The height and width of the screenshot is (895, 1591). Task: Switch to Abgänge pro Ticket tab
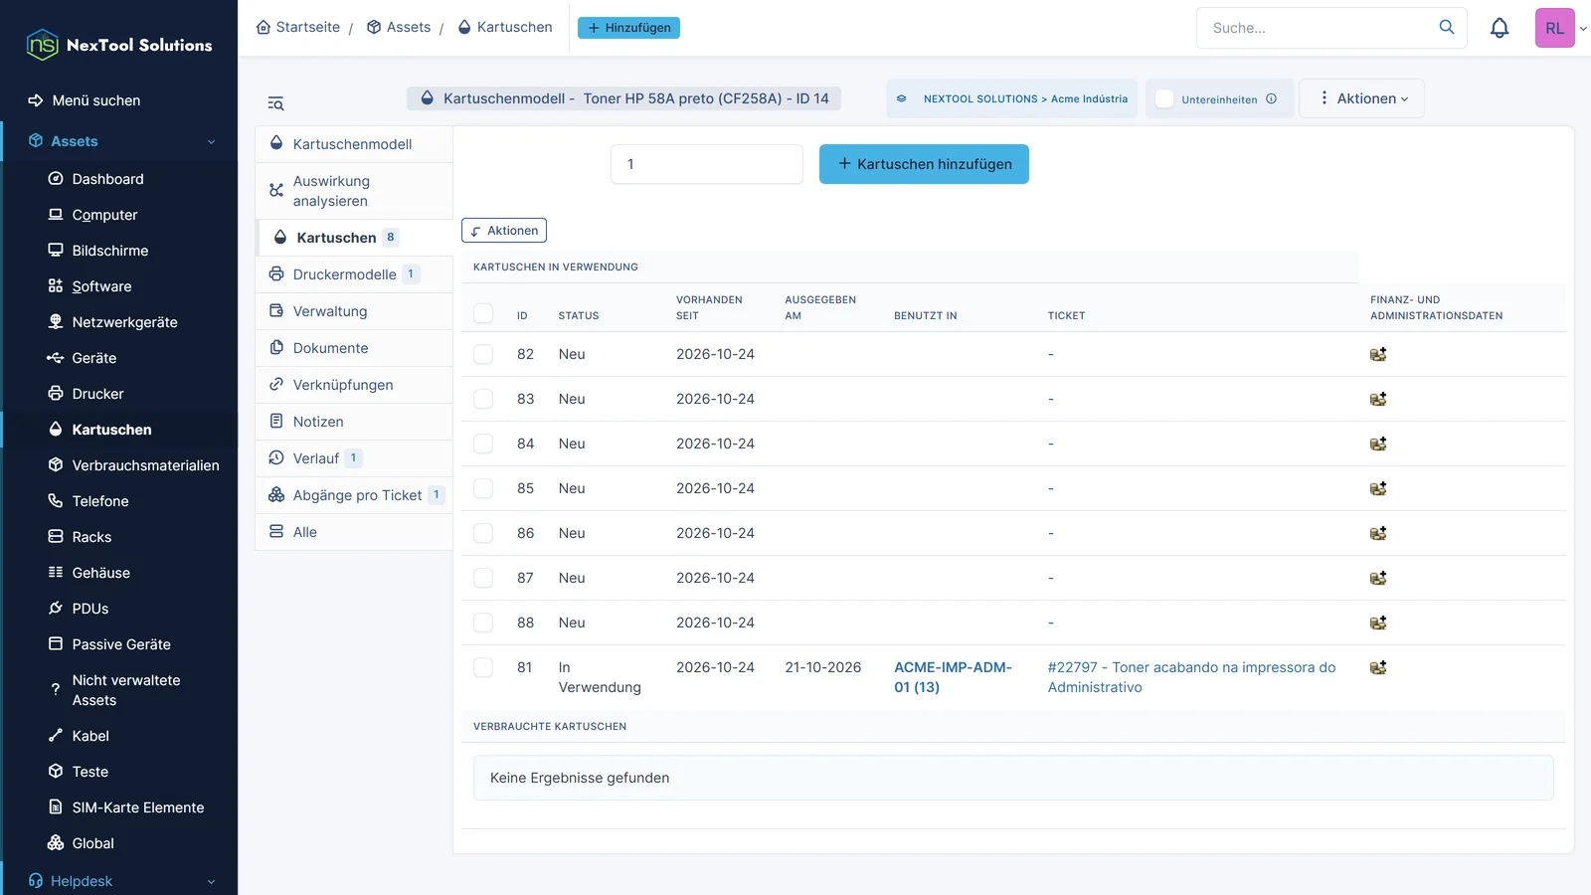354,495
